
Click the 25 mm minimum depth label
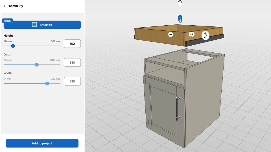click(x=8, y=60)
